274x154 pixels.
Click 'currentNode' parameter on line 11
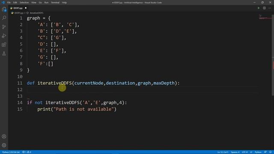pos(89,83)
